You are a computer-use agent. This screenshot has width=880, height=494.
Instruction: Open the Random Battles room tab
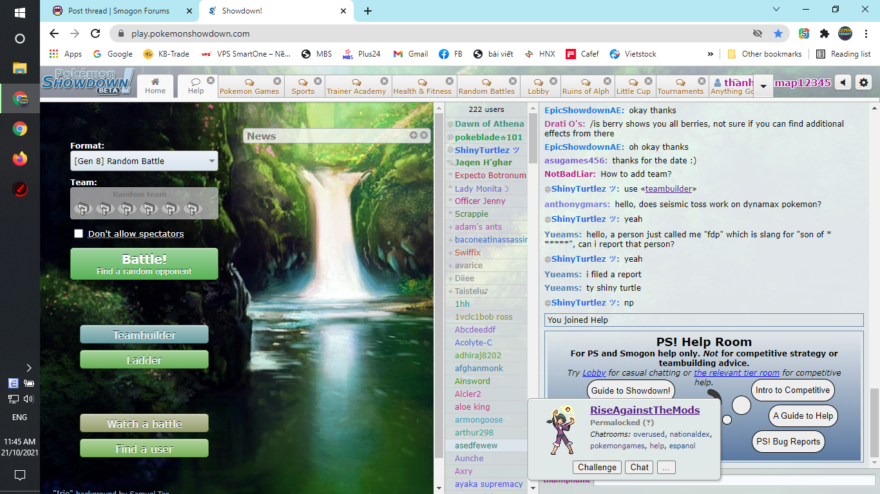tap(486, 86)
